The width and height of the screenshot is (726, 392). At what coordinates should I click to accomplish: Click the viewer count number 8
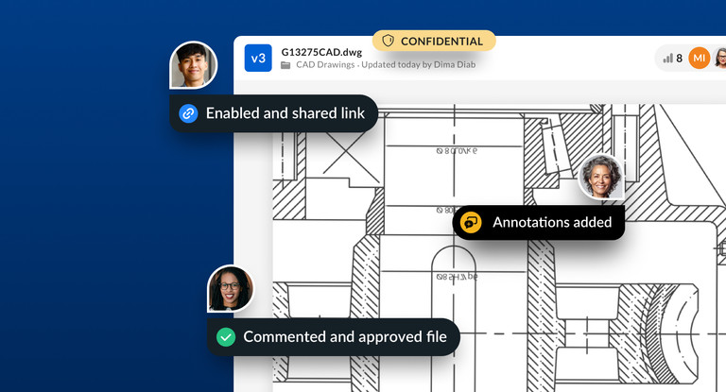click(x=679, y=59)
